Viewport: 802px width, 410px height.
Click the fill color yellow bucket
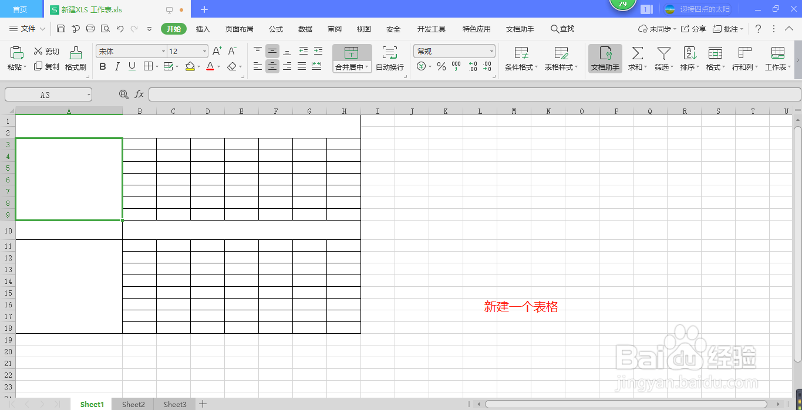tap(190, 66)
